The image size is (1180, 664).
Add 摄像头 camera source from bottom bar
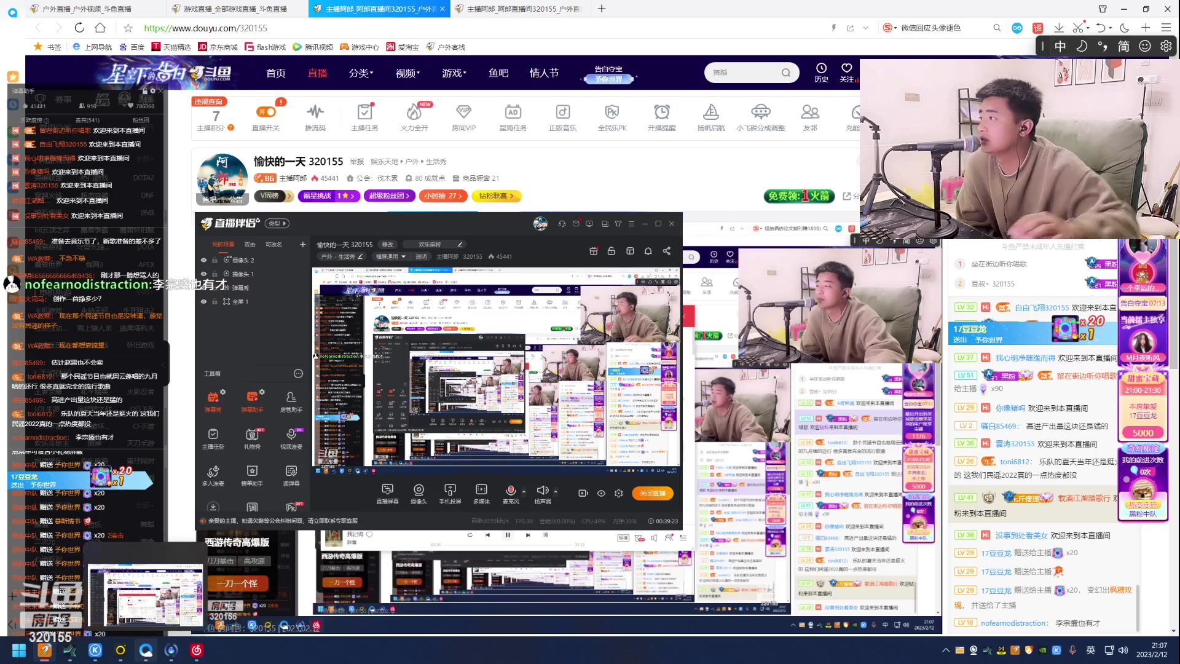(x=419, y=494)
